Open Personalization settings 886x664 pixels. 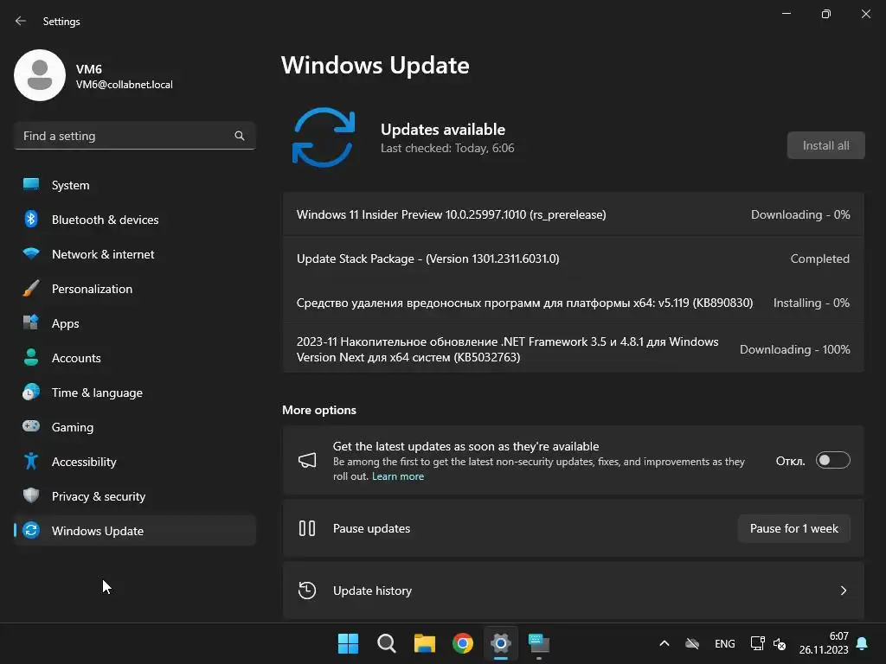pyautogui.click(x=134, y=289)
